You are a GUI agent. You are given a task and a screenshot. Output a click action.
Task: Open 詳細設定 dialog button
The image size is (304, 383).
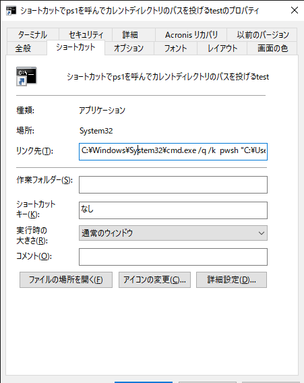tap(231, 280)
